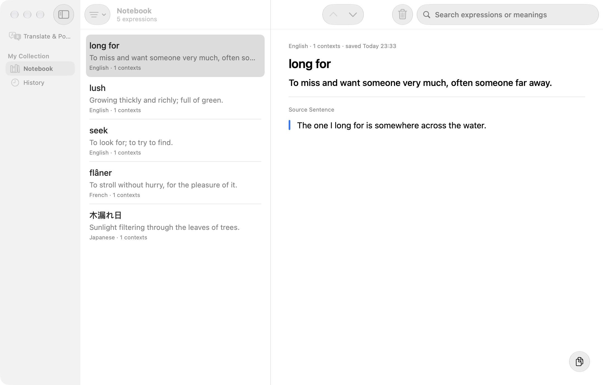603x385 pixels.
Task: Click the magnifying glass search icon
Action: coord(427,15)
